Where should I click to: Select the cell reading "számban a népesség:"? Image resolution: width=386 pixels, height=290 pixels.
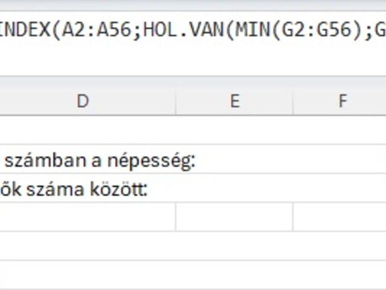pyautogui.click(x=100, y=161)
